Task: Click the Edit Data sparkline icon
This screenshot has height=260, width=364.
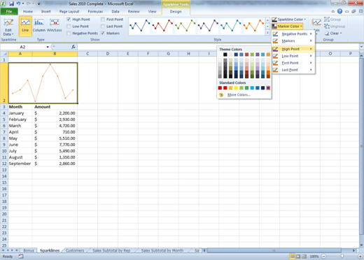Action: point(8,27)
